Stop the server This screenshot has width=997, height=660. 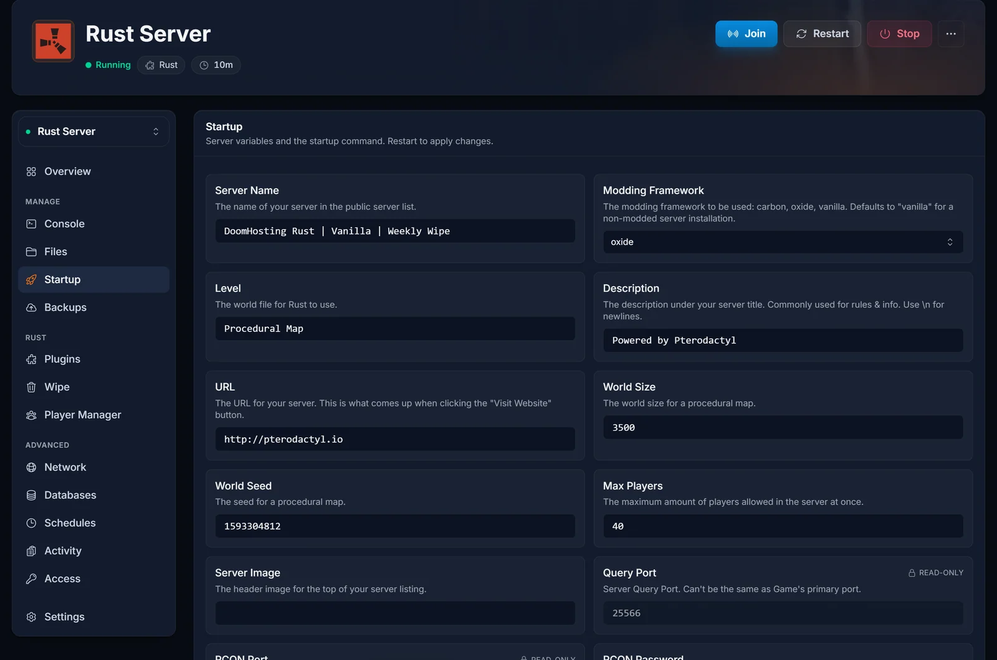[899, 34]
